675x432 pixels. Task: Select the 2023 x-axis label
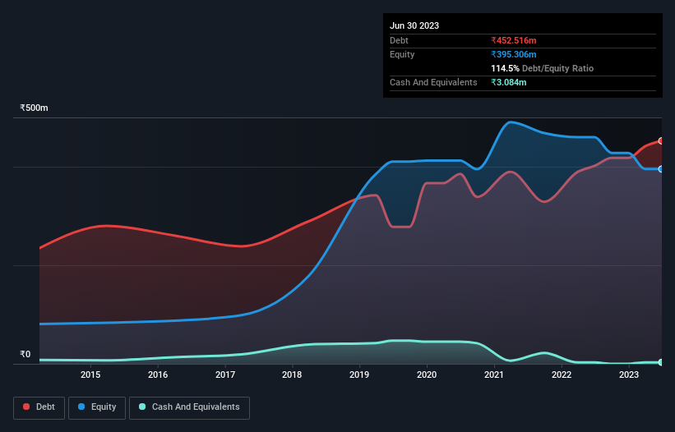pos(628,375)
